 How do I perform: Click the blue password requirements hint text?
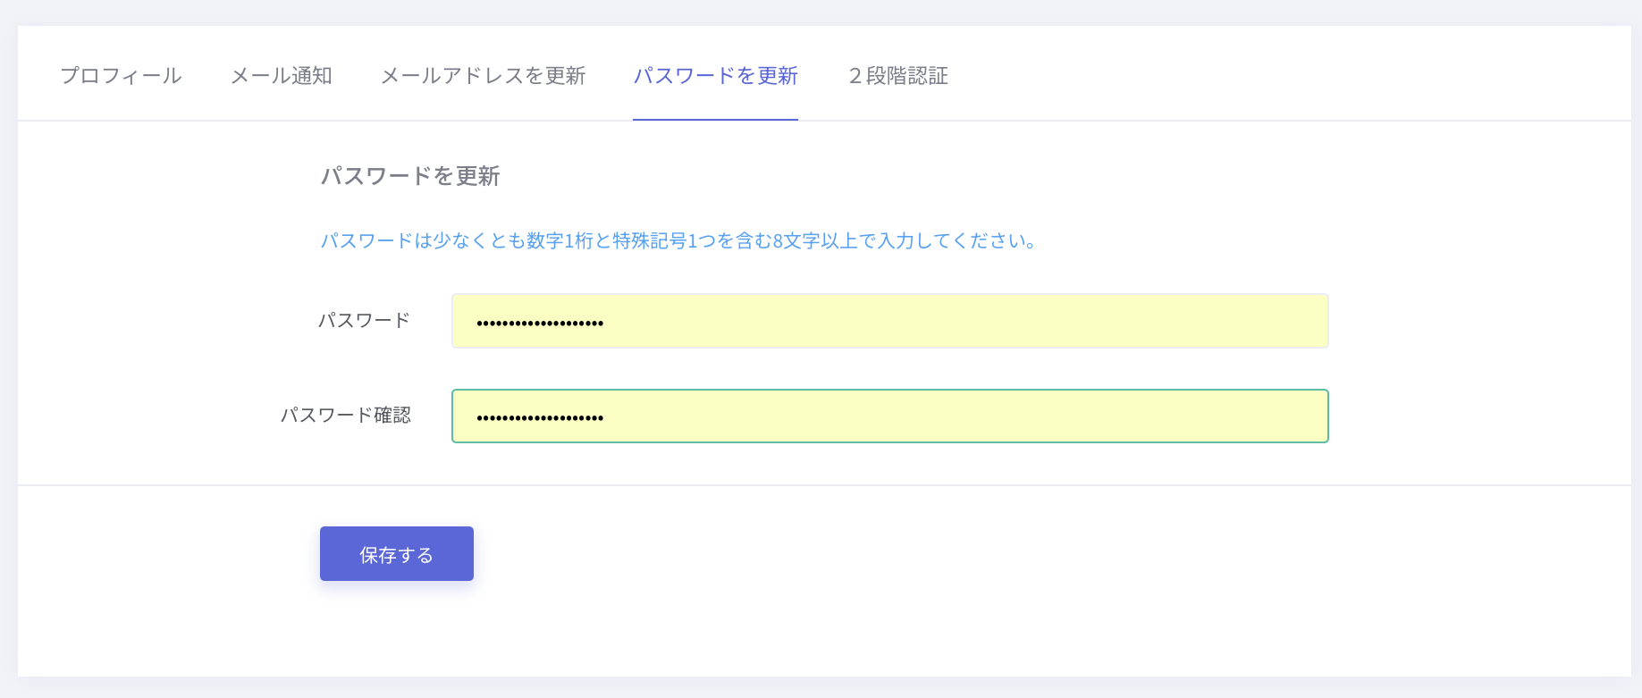coord(678,240)
